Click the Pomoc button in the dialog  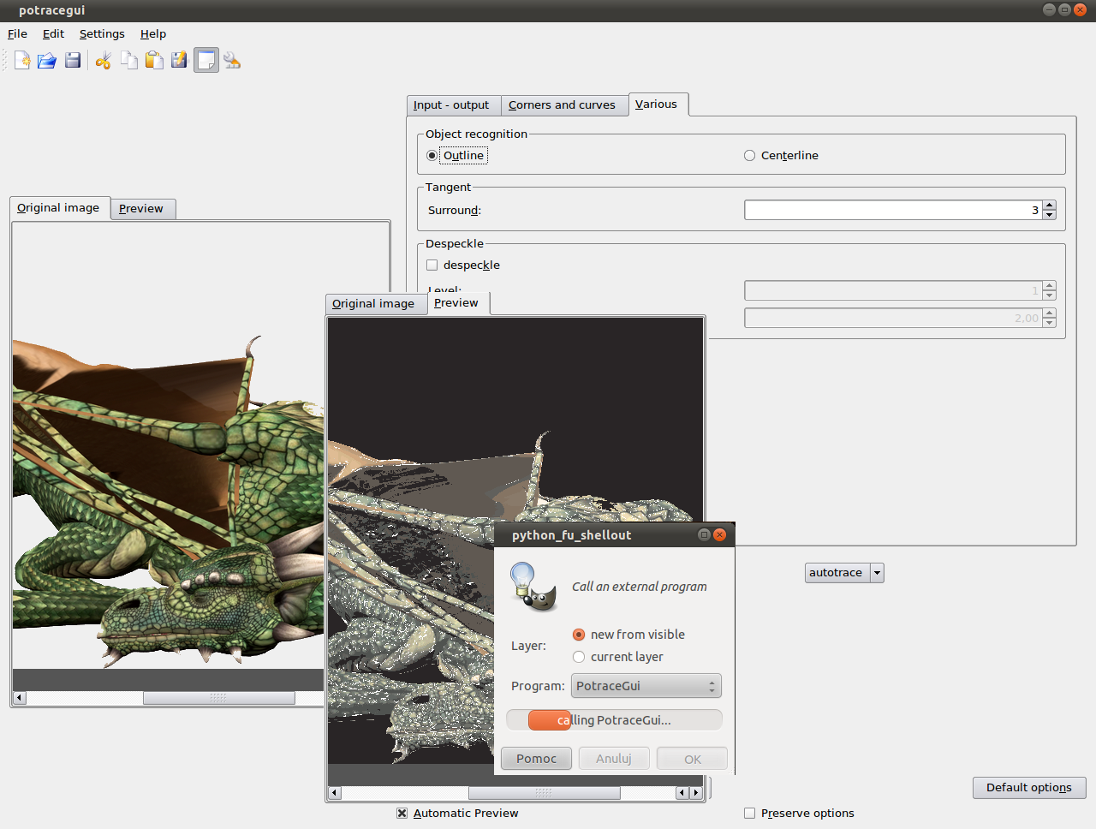point(536,759)
